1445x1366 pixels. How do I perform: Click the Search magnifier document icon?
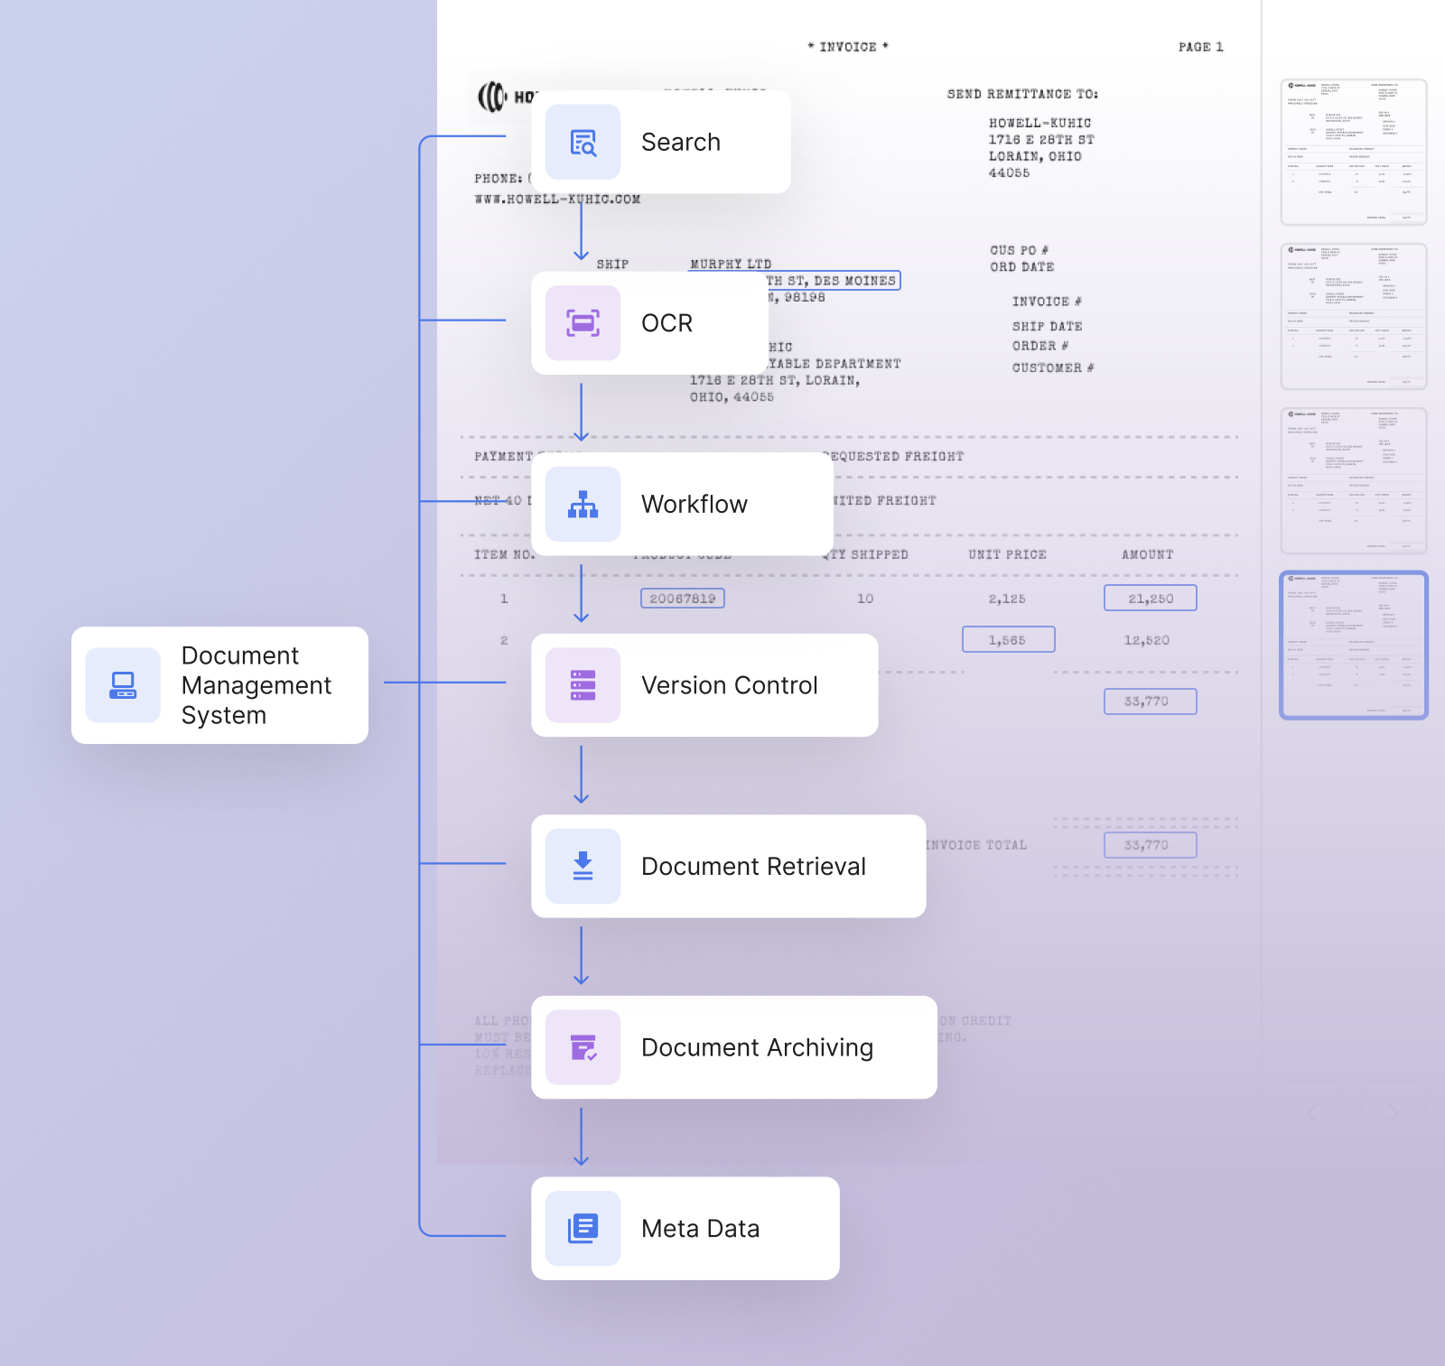[583, 143]
